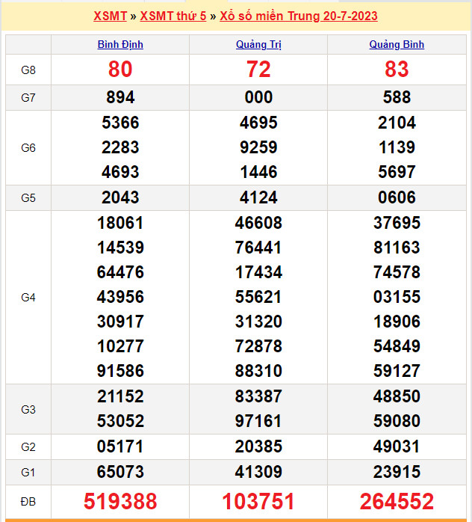Select the G1 result 65073
Screen dimensions: 472x522
pos(120,472)
